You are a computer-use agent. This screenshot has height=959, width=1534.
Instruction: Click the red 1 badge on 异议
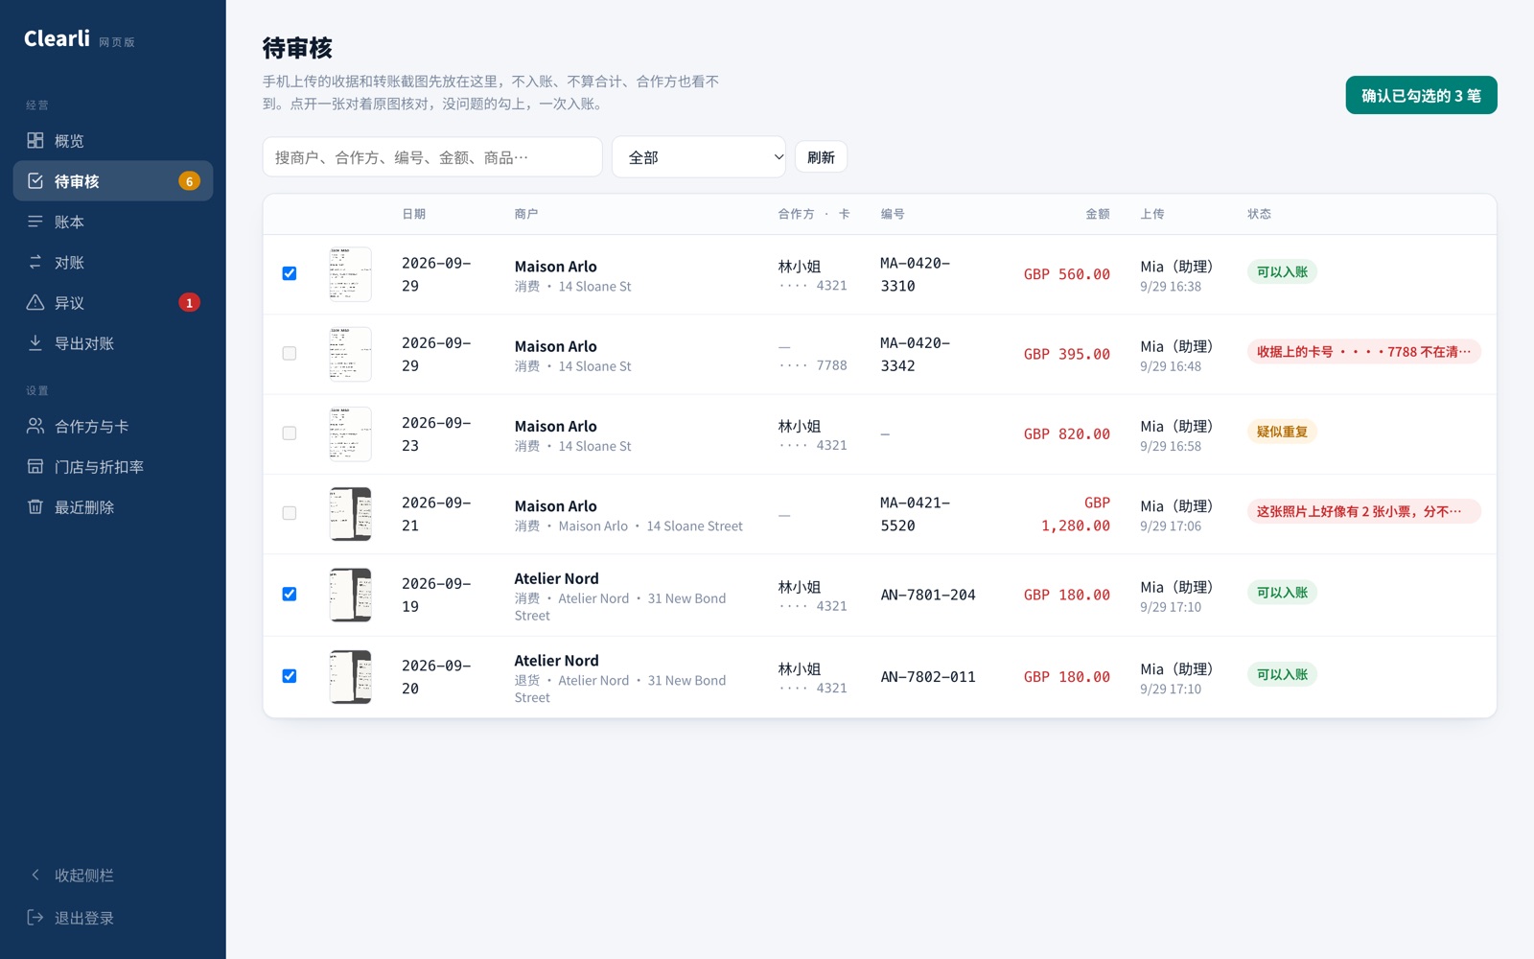pos(190,303)
